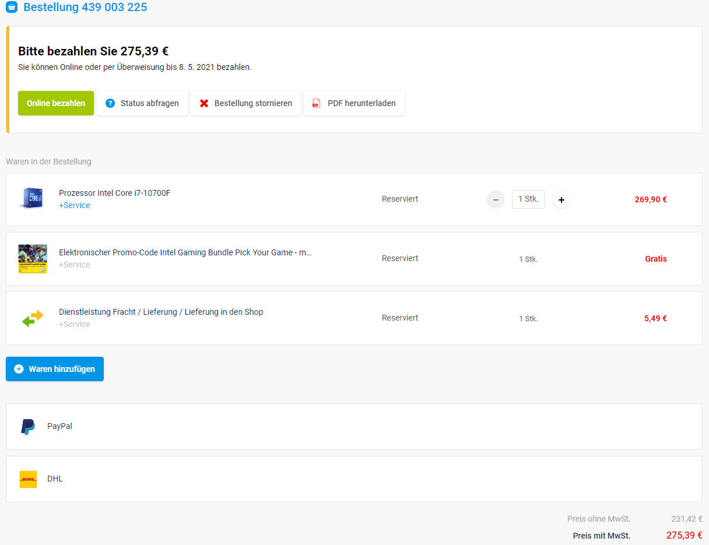The height and width of the screenshot is (545, 709).
Task: Click the Preis ohne MwSt. value 231,42 €
Action: [687, 519]
